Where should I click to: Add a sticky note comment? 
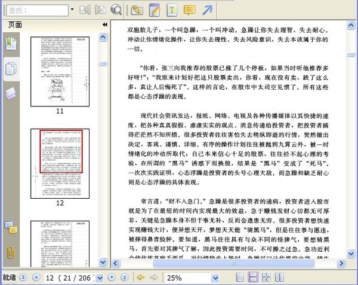[190, 10]
